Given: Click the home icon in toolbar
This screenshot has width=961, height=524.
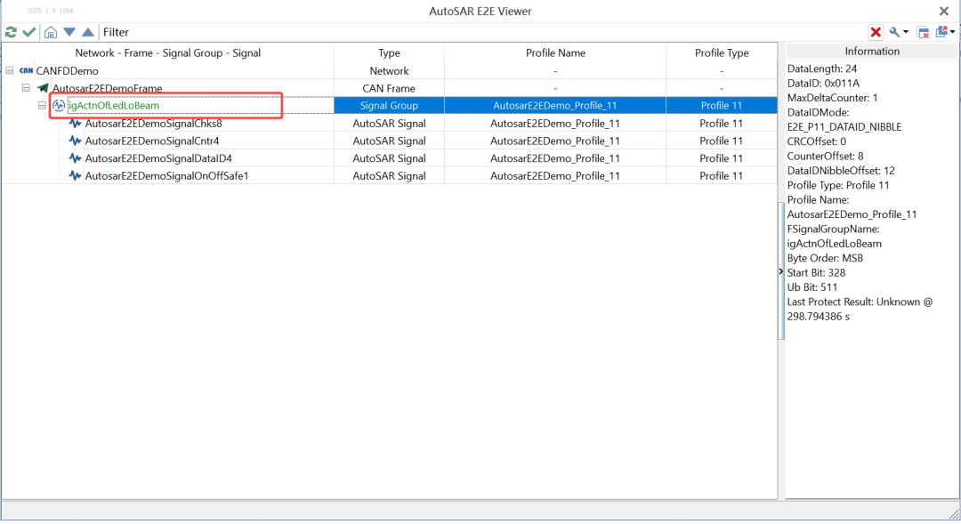Looking at the screenshot, I should click(51, 32).
